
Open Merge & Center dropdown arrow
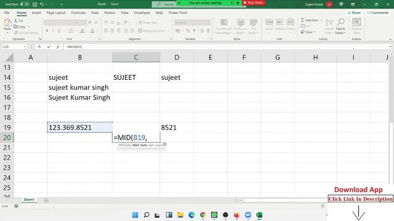(x=168, y=31)
